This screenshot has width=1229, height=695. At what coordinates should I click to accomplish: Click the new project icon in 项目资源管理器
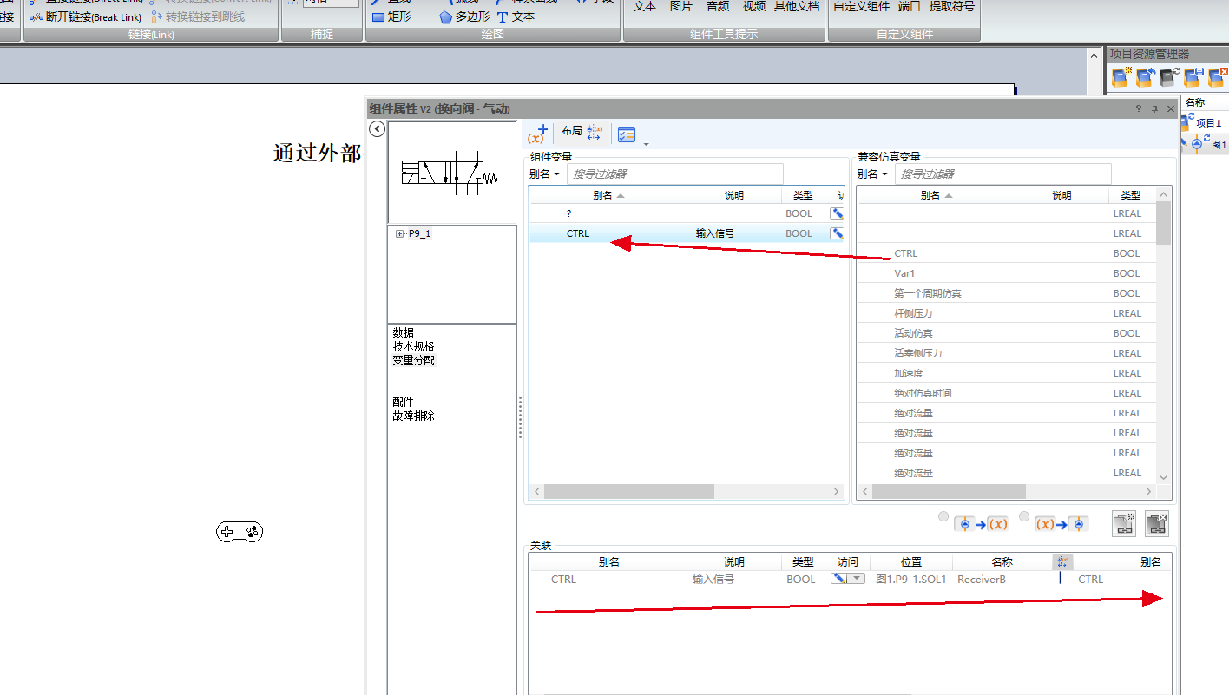point(1121,76)
